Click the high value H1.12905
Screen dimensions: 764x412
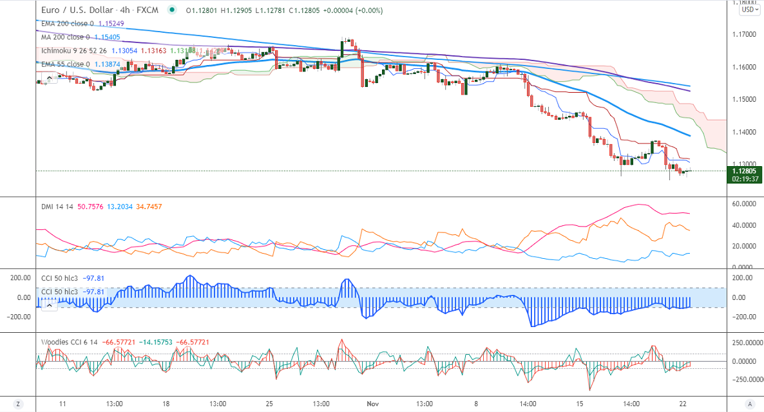pyautogui.click(x=236, y=10)
